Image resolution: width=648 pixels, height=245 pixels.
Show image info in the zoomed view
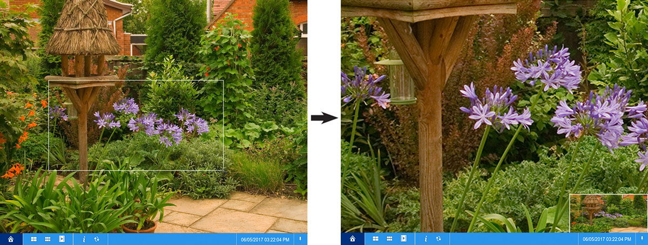point(426,239)
